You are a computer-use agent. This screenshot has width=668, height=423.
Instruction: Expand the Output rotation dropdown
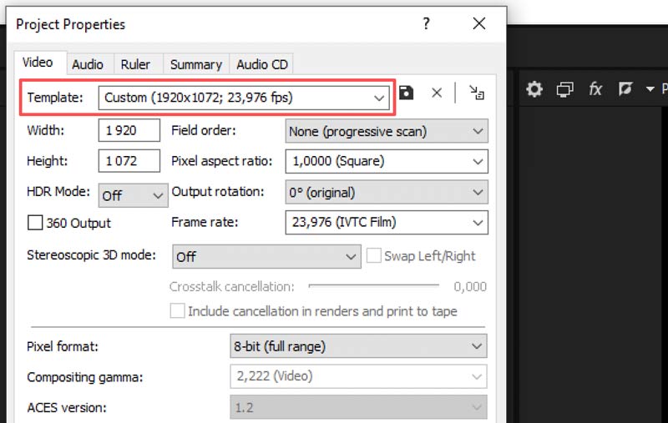point(387,193)
